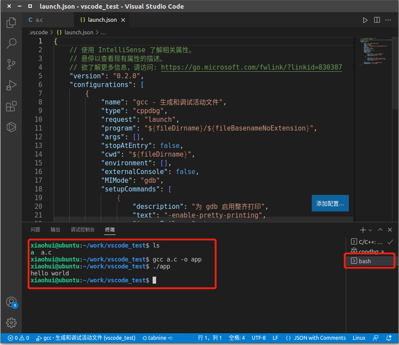Change file encoding UTF-8
The image size is (399, 345).
tap(259, 338)
